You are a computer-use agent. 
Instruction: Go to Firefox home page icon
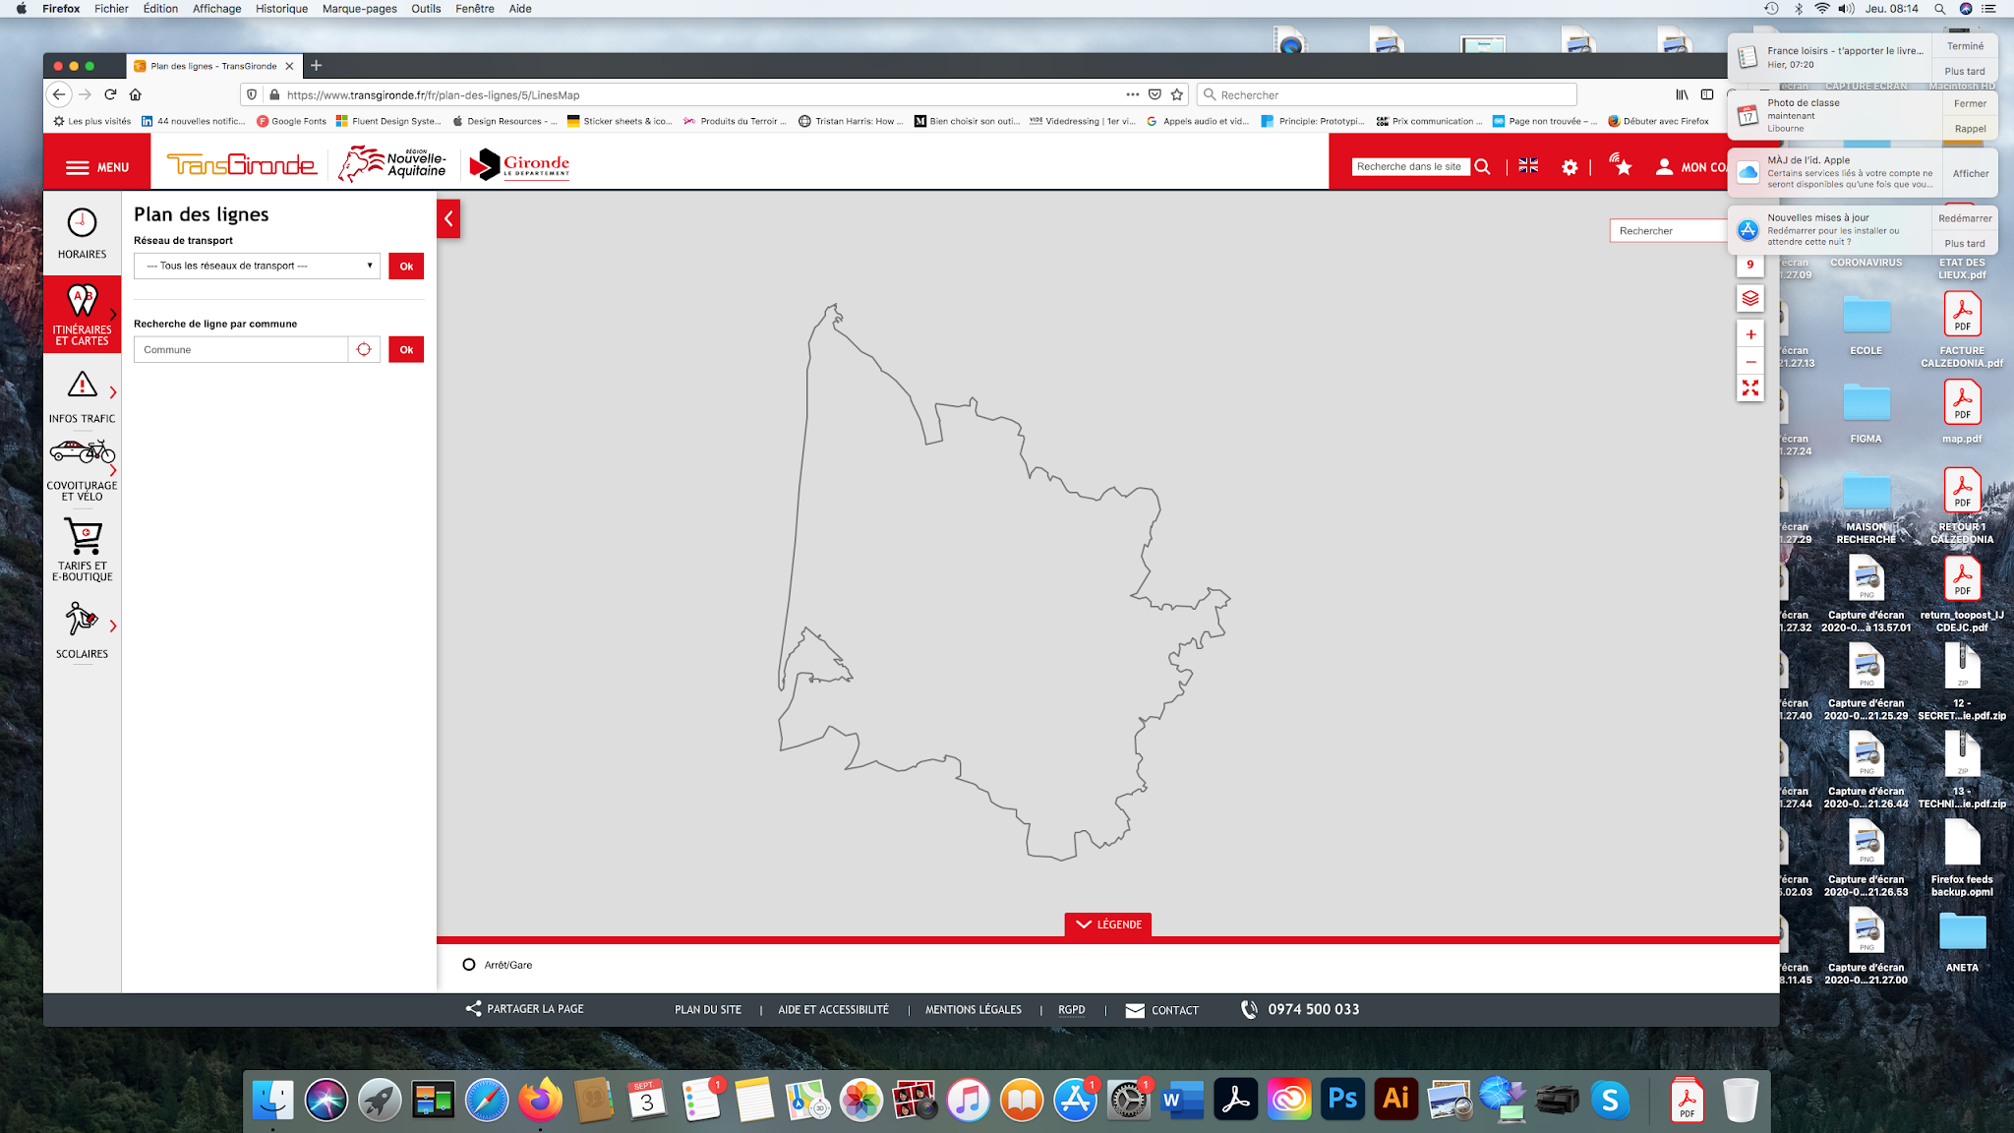[x=136, y=94]
